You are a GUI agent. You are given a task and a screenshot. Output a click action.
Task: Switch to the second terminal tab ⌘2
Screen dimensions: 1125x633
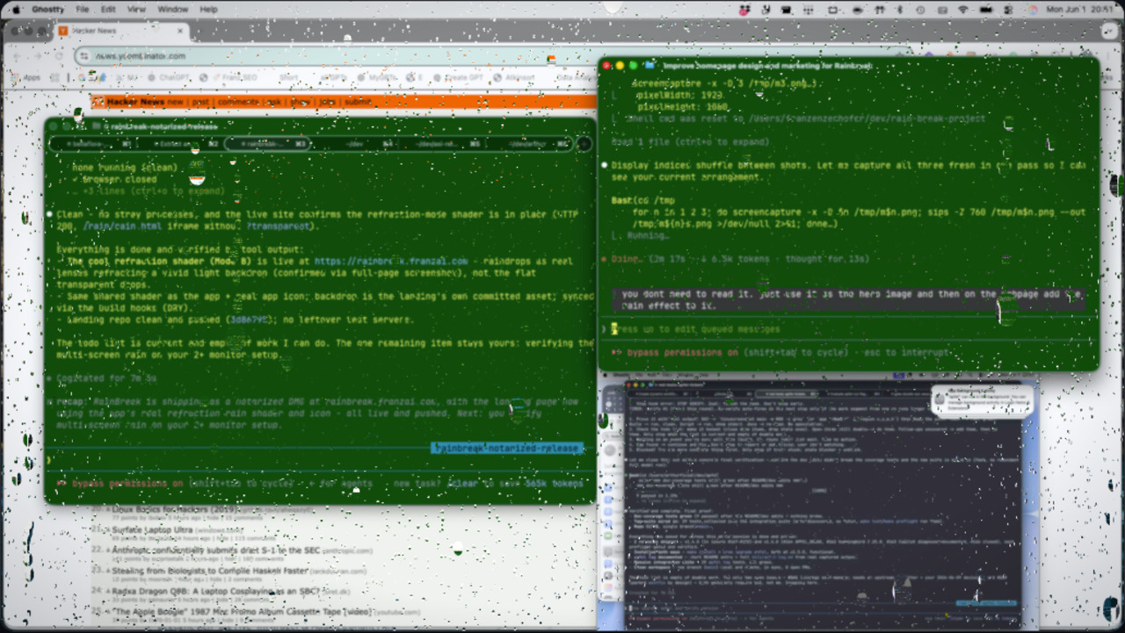coord(180,144)
